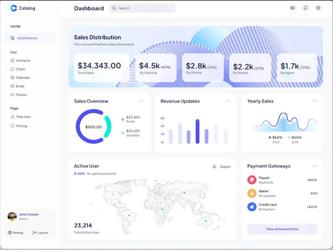Viewport: 333px width, 250px height.
Task: Toggle the Expanse legend marker
Action: (x=123, y=133)
